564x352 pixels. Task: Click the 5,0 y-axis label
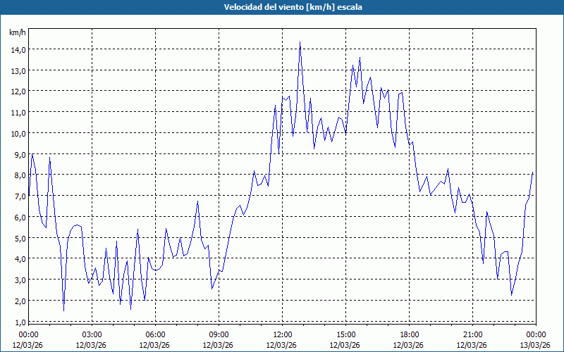tap(20, 239)
